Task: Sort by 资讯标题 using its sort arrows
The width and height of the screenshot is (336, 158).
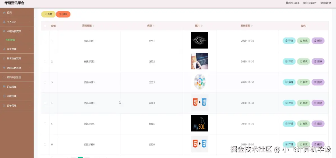Action: 93,26
